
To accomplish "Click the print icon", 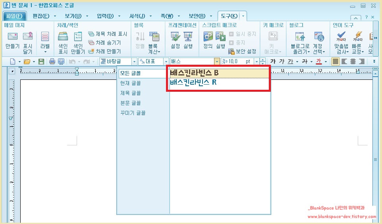I will 52,62.
